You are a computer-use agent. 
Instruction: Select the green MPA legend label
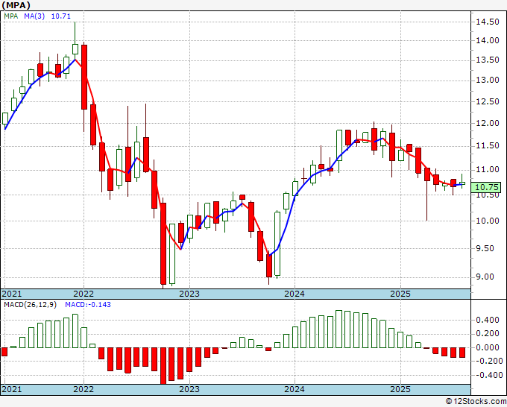[x=11, y=16]
